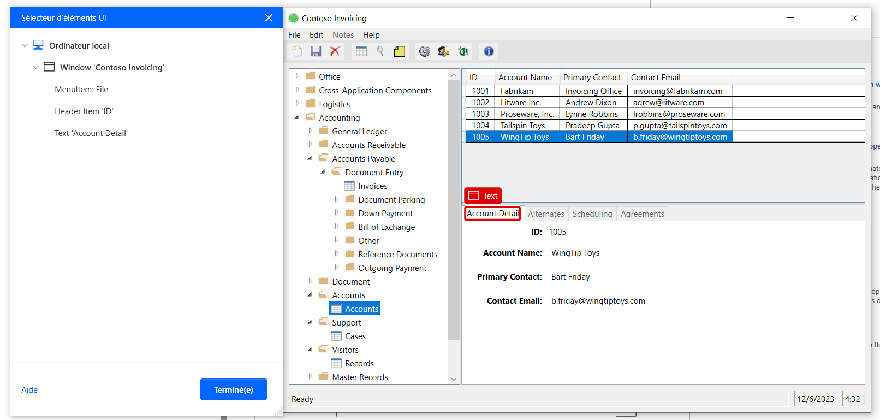Select the Tailspin Toys account row
The height and width of the screenshot is (420, 880).
point(665,125)
